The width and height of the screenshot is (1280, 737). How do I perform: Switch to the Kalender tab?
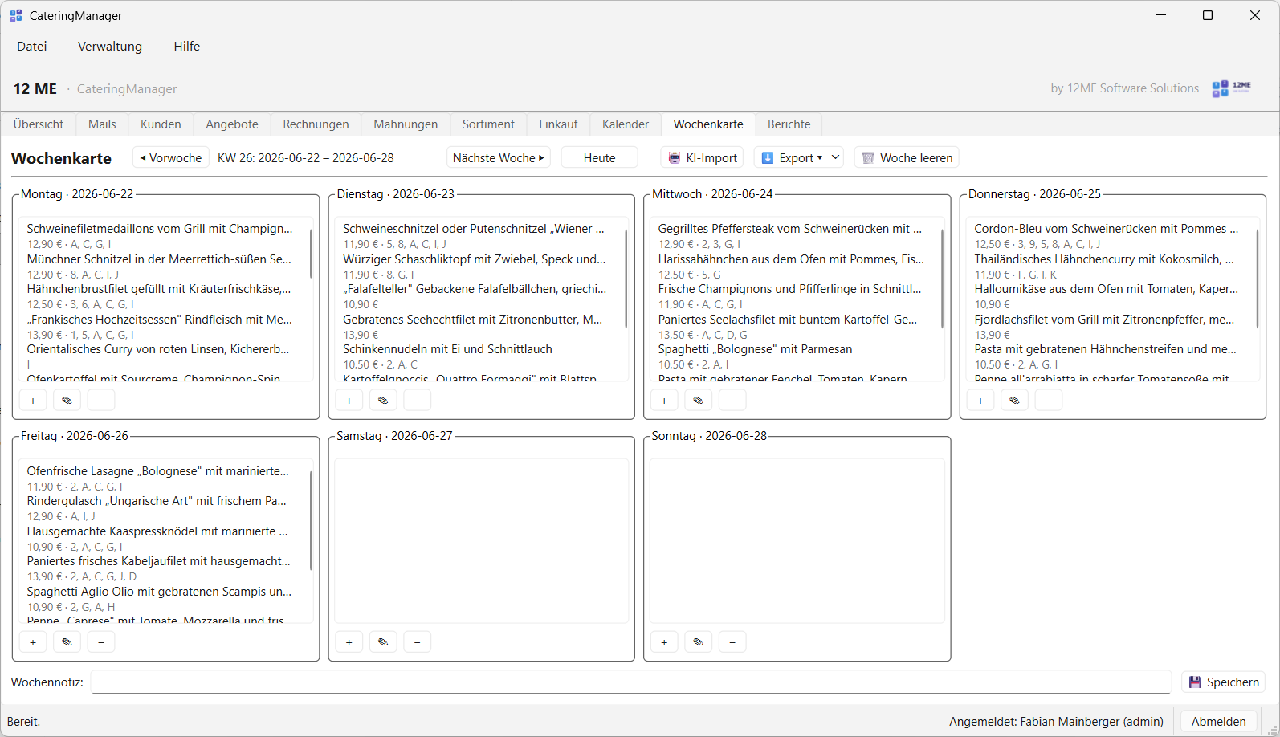pos(625,124)
